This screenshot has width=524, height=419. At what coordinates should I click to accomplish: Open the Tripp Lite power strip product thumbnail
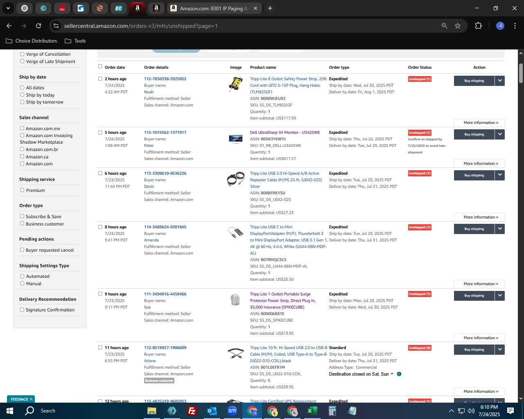(x=236, y=84)
